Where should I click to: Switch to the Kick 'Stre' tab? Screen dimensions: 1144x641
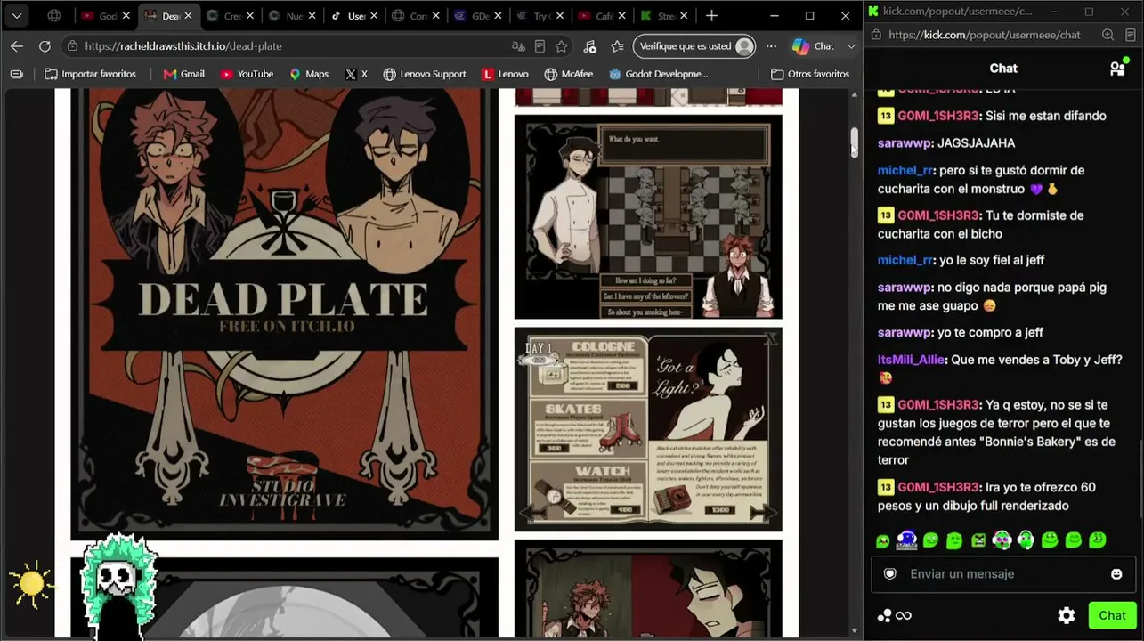tap(658, 16)
